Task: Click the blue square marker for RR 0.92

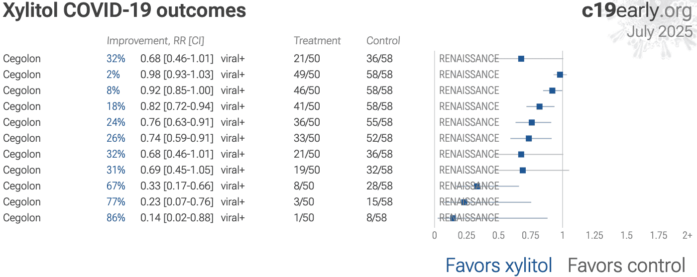Action: coord(552,91)
